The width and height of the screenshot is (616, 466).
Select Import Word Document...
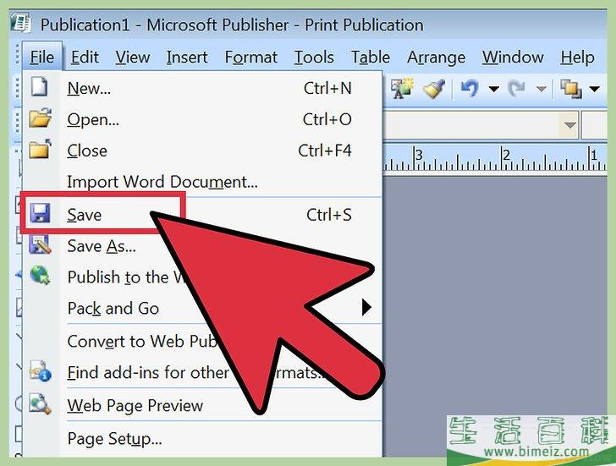[x=202, y=182]
